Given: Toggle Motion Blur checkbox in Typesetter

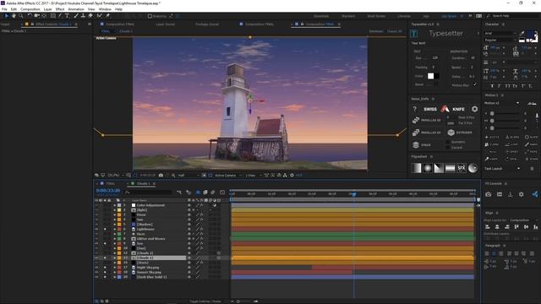Looking at the screenshot, I should point(475,84).
